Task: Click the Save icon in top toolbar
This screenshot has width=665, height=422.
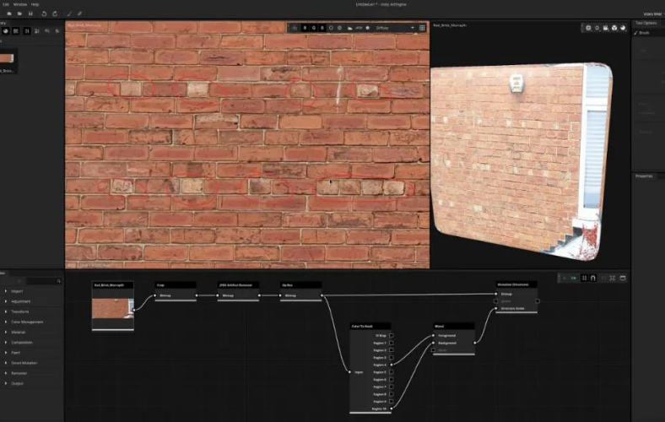Action: [30, 14]
